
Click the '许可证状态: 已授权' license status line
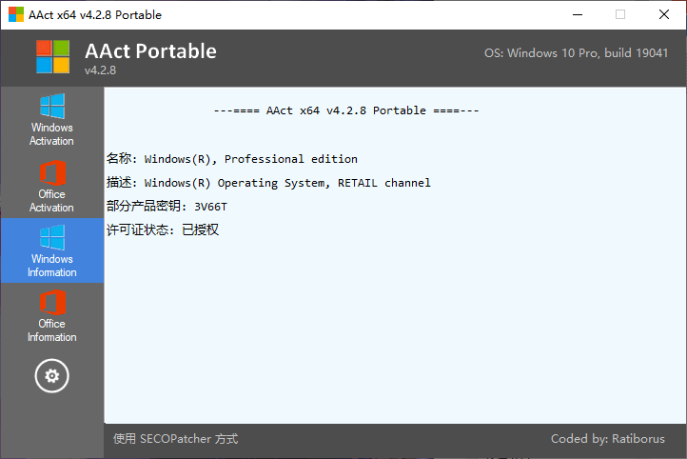[163, 230]
